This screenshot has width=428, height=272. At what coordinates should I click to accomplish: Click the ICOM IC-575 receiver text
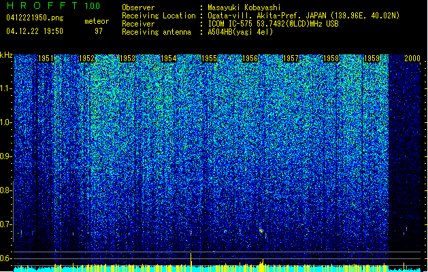point(273,24)
